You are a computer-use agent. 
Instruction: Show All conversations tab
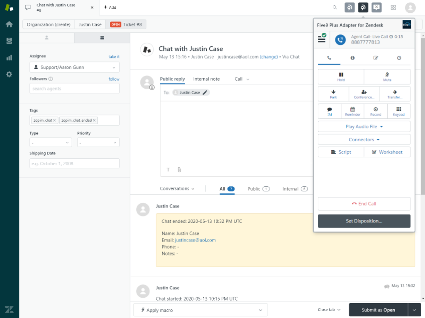pyautogui.click(x=227, y=189)
